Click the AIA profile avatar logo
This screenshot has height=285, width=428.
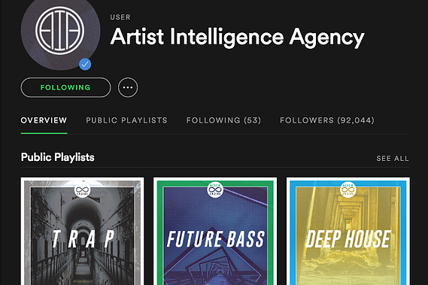60,31
